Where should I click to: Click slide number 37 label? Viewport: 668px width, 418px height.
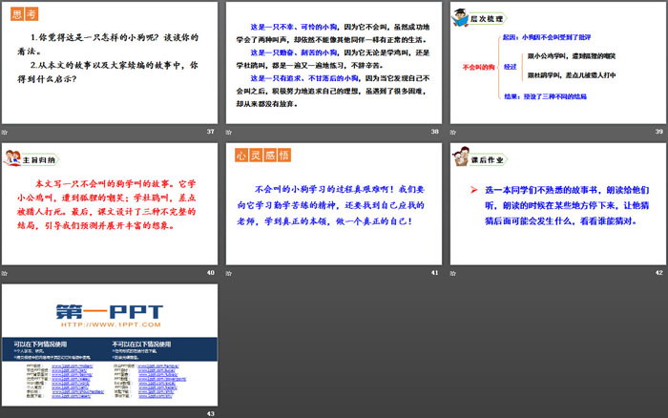pos(211,132)
